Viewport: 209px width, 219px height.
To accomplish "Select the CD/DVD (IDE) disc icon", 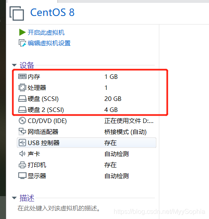I will click(x=22, y=121).
